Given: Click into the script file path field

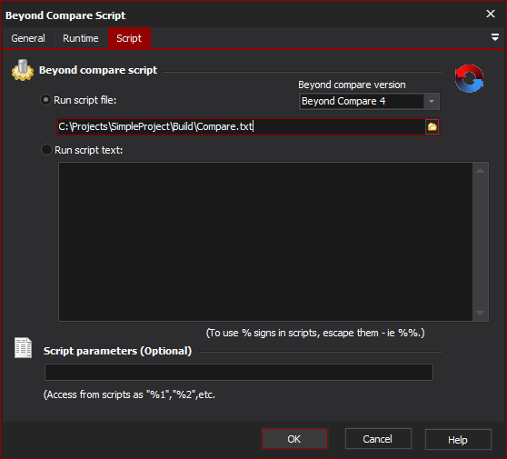Looking at the screenshot, I should coord(241,127).
